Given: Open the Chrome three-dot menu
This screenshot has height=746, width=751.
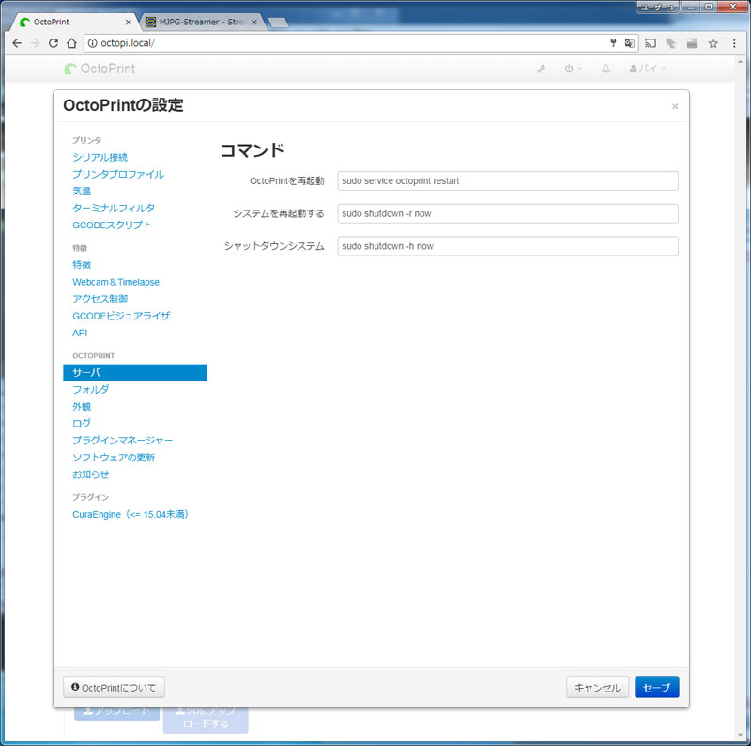Looking at the screenshot, I should (734, 43).
